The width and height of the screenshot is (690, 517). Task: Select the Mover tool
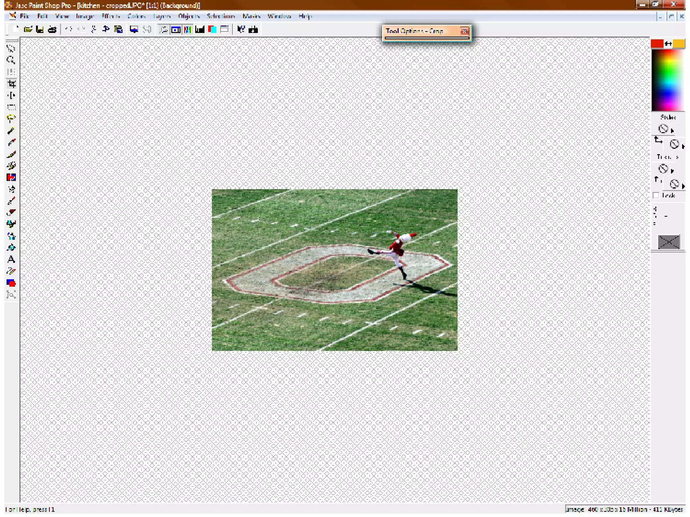tap(11, 96)
